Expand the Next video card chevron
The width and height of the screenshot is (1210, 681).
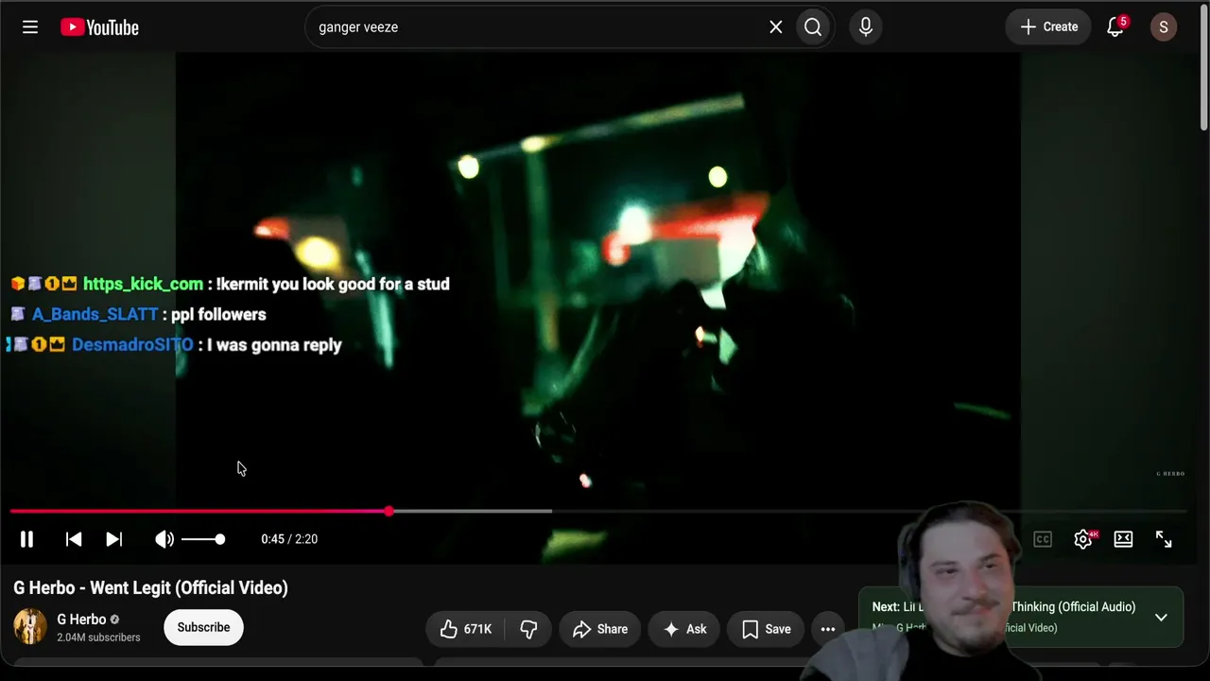coord(1161,618)
